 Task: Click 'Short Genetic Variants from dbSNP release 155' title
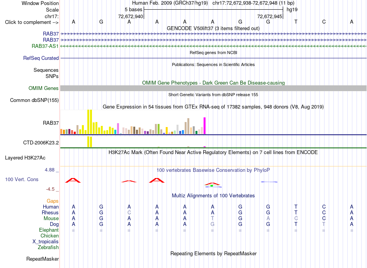(x=213, y=95)
